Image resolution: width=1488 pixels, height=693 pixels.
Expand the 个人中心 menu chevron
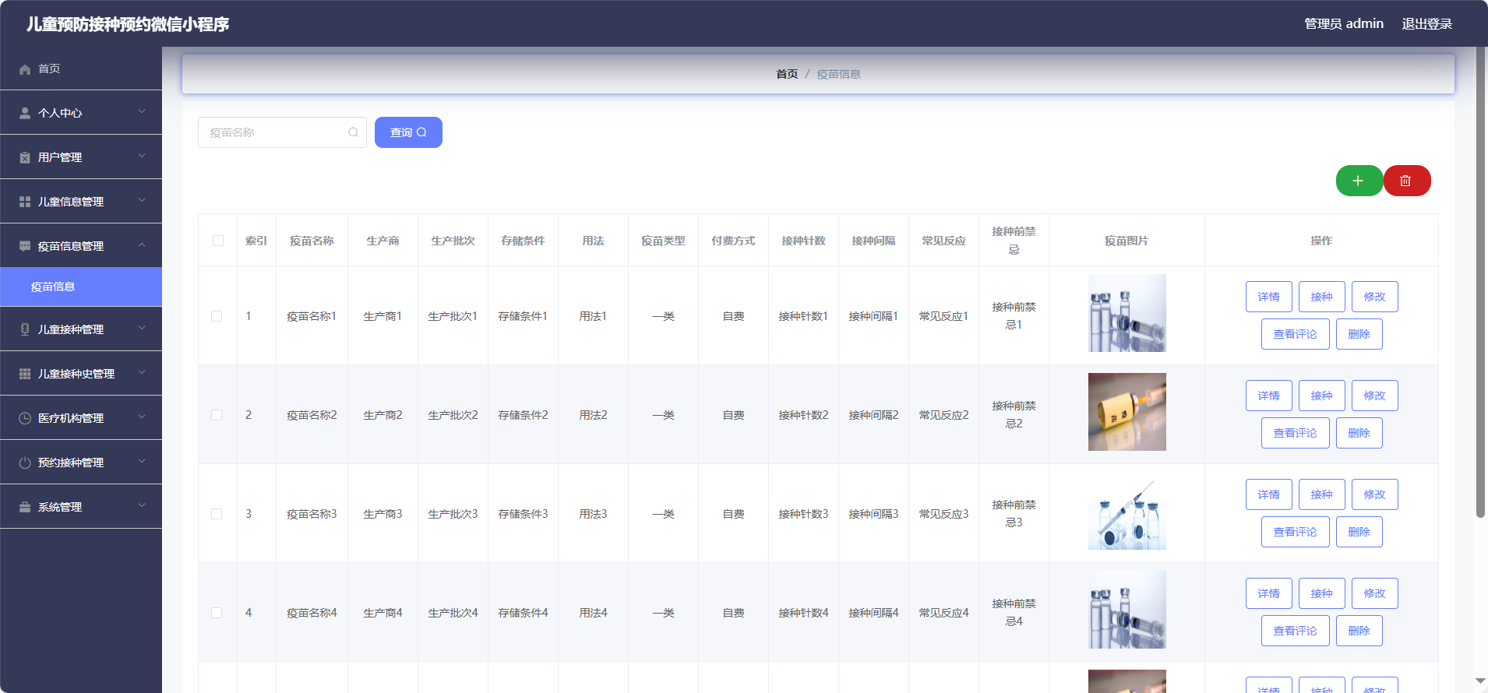click(x=142, y=112)
